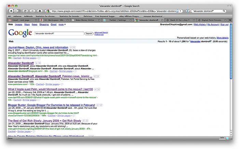Close the Digital Point Forums tab
The image size is (239, 149).
point(225,20)
